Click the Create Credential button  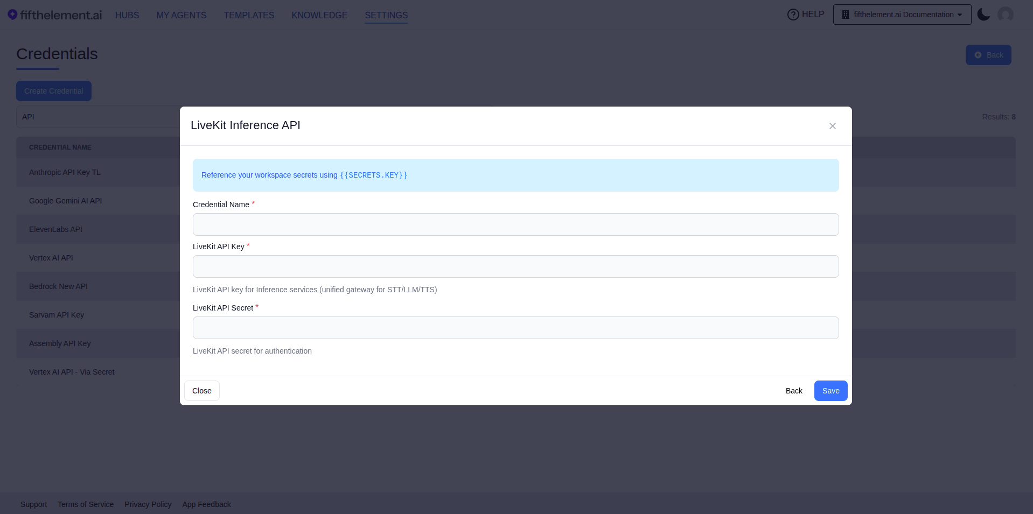54,91
